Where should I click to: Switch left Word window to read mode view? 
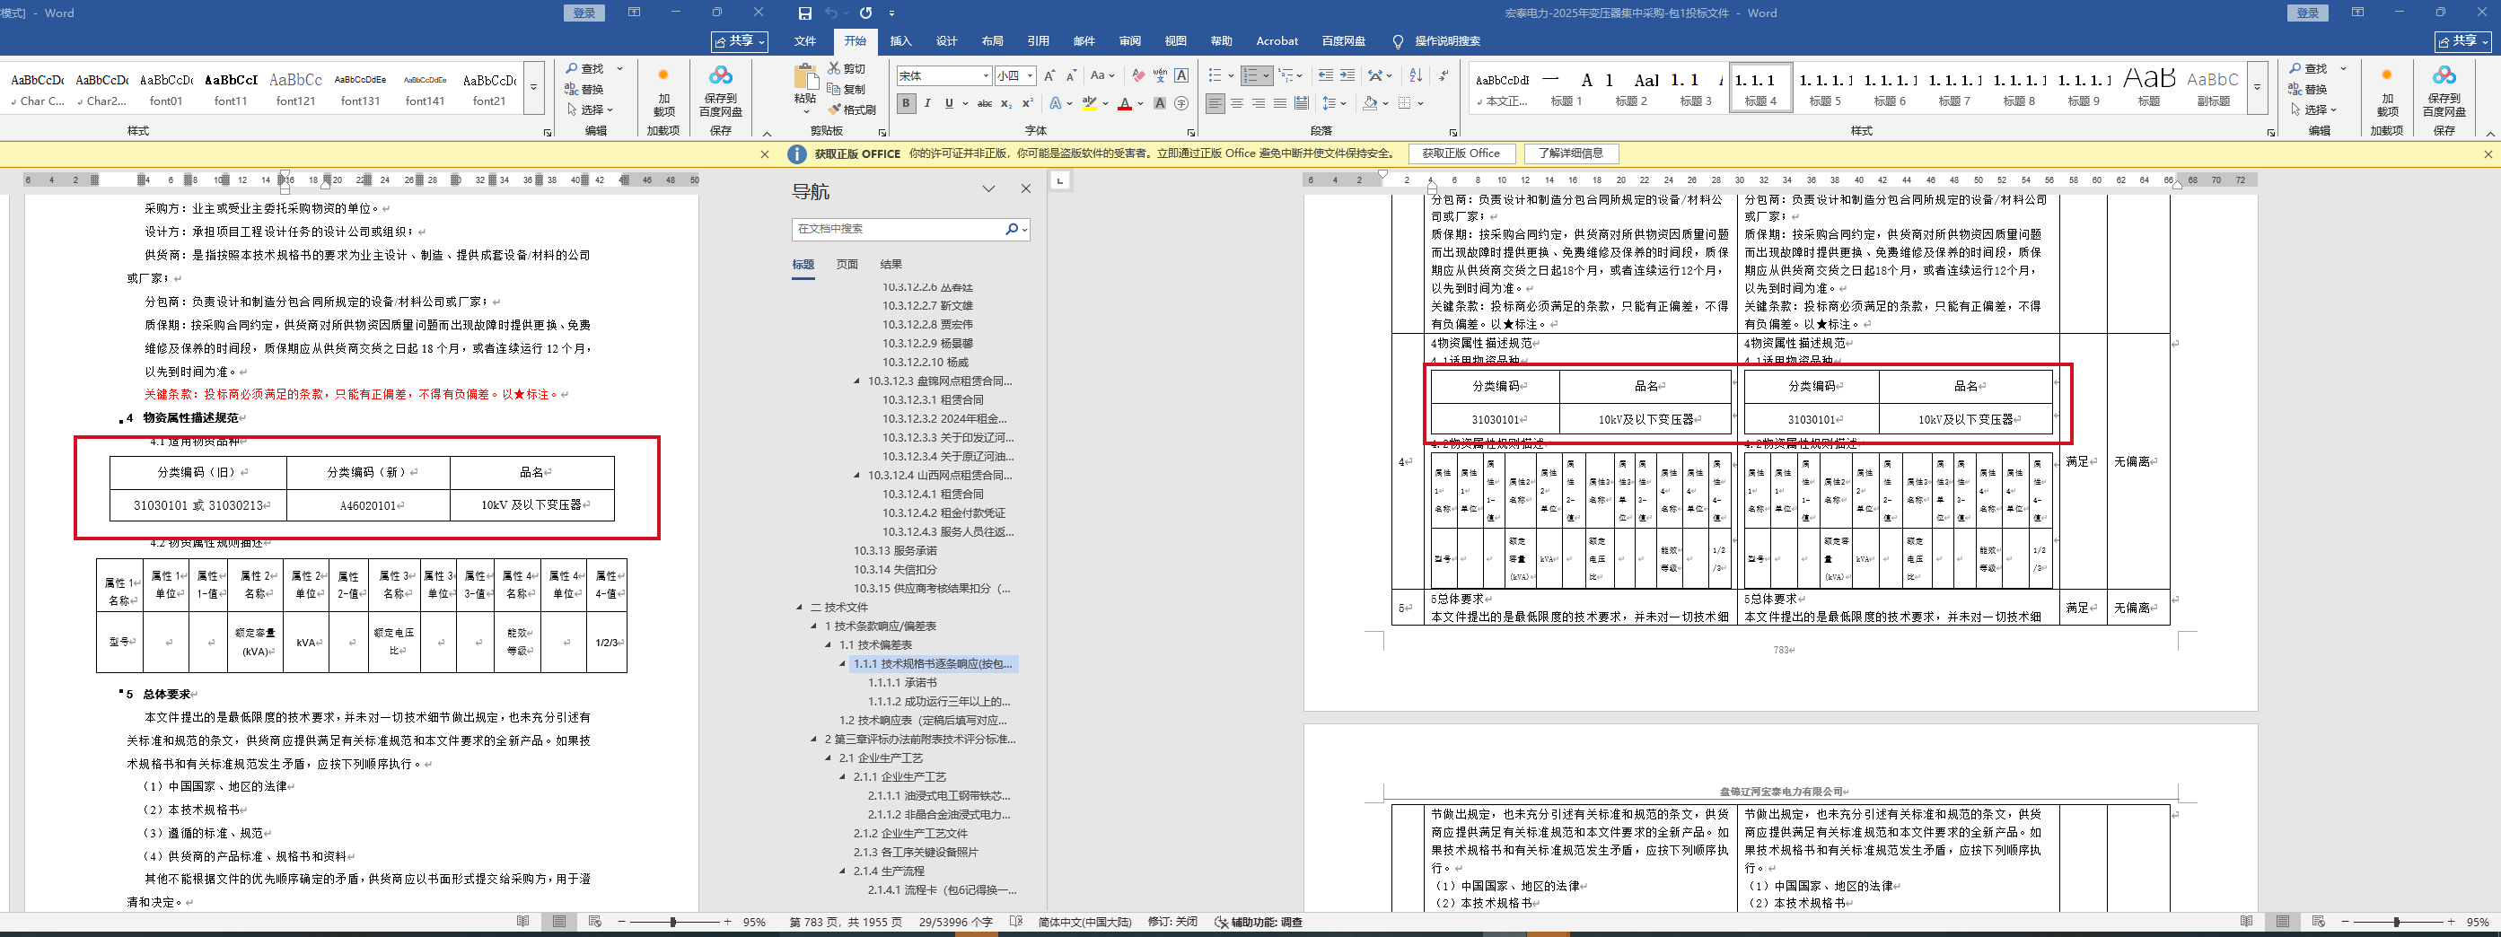[523, 922]
